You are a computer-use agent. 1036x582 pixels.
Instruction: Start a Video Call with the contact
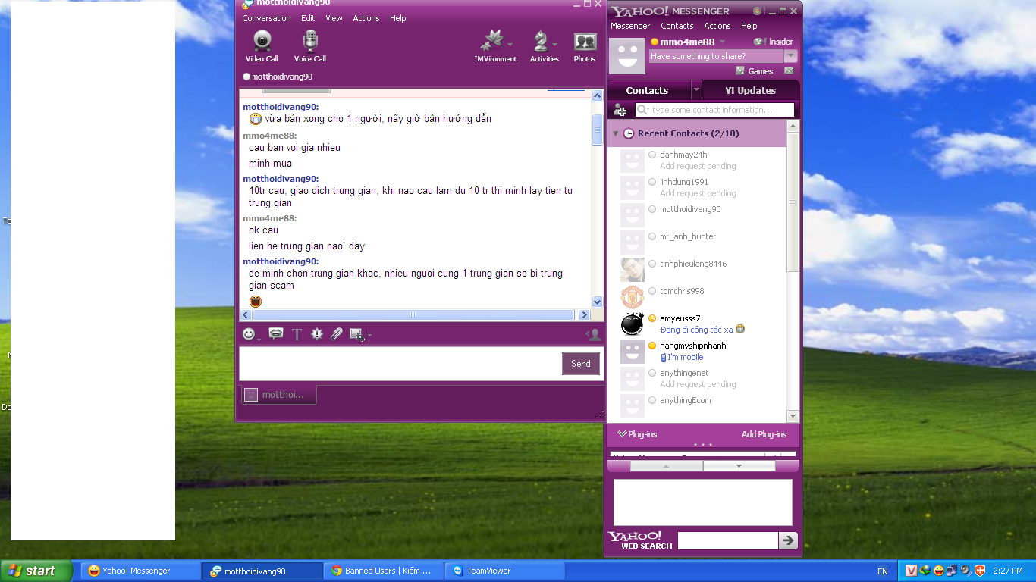[x=262, y=45]
